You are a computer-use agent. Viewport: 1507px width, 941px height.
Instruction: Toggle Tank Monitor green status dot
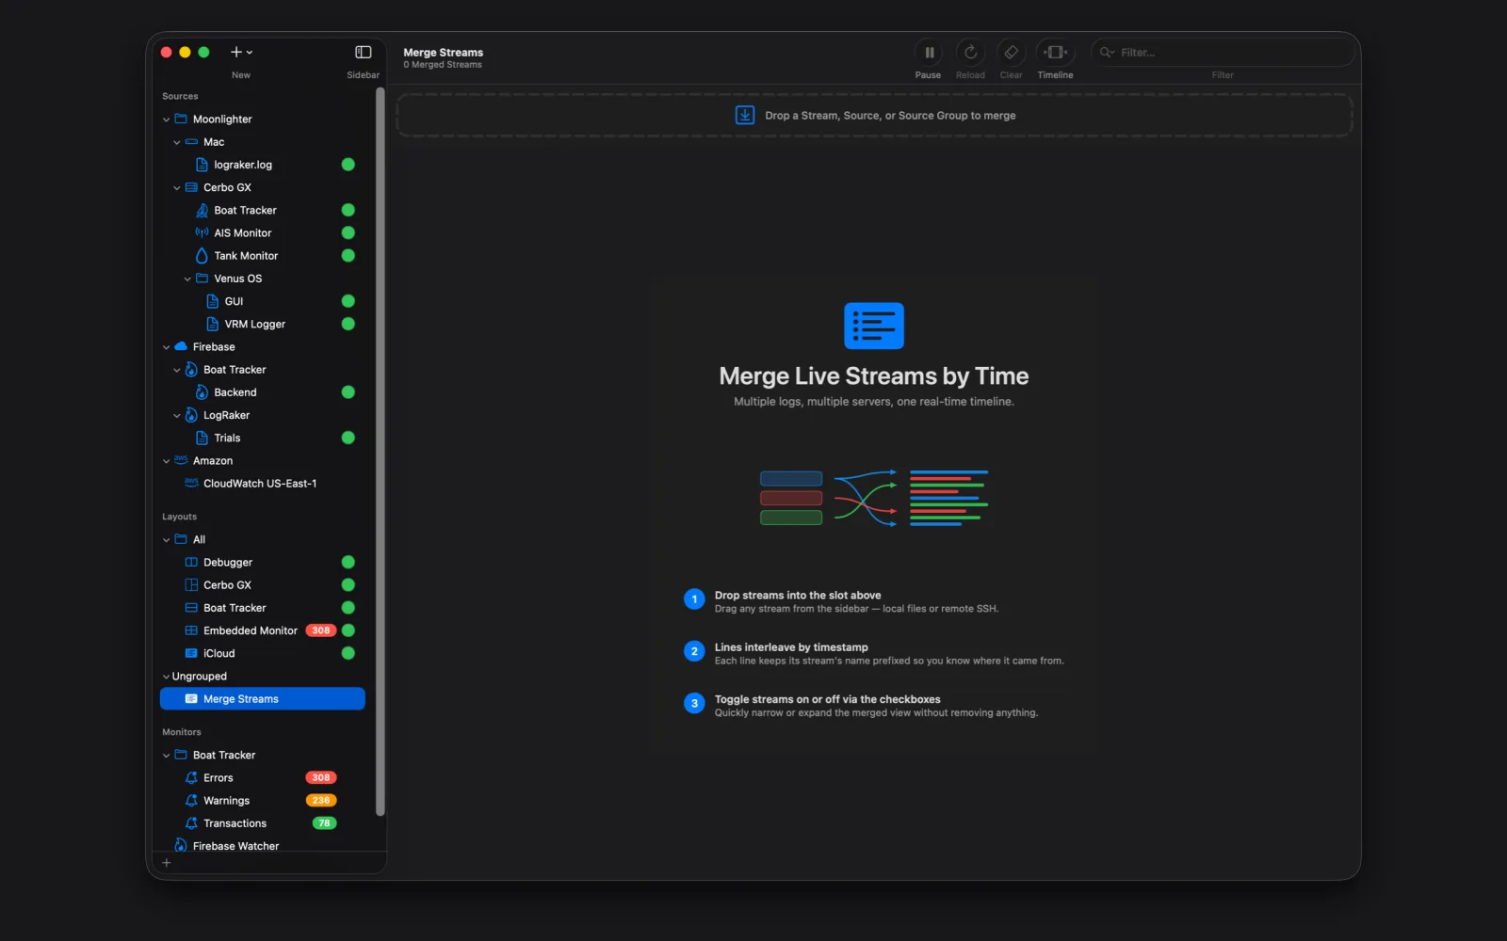[348, 256]
